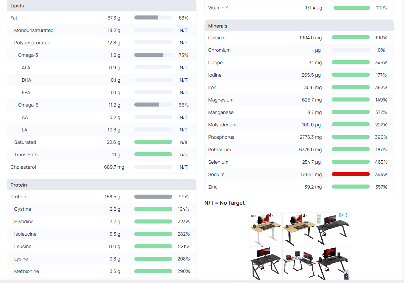Click the Chromium empty progress bar
This screenshot has height=283, width=404.
click(351, 50)
